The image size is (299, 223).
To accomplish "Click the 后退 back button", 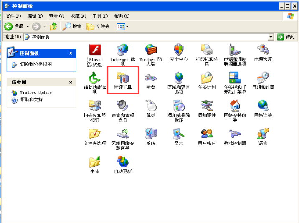I will point(14,26).
